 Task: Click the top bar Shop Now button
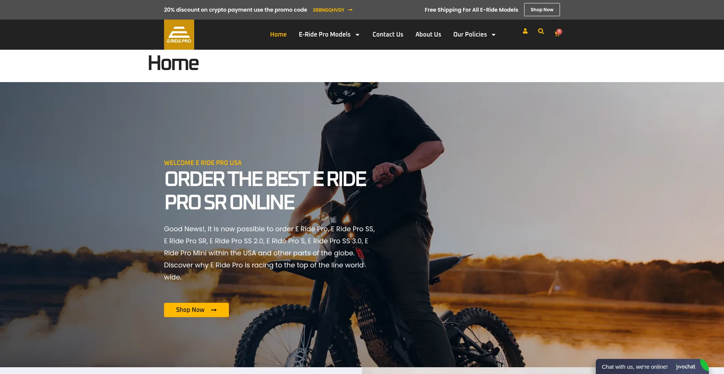point(542,10)
